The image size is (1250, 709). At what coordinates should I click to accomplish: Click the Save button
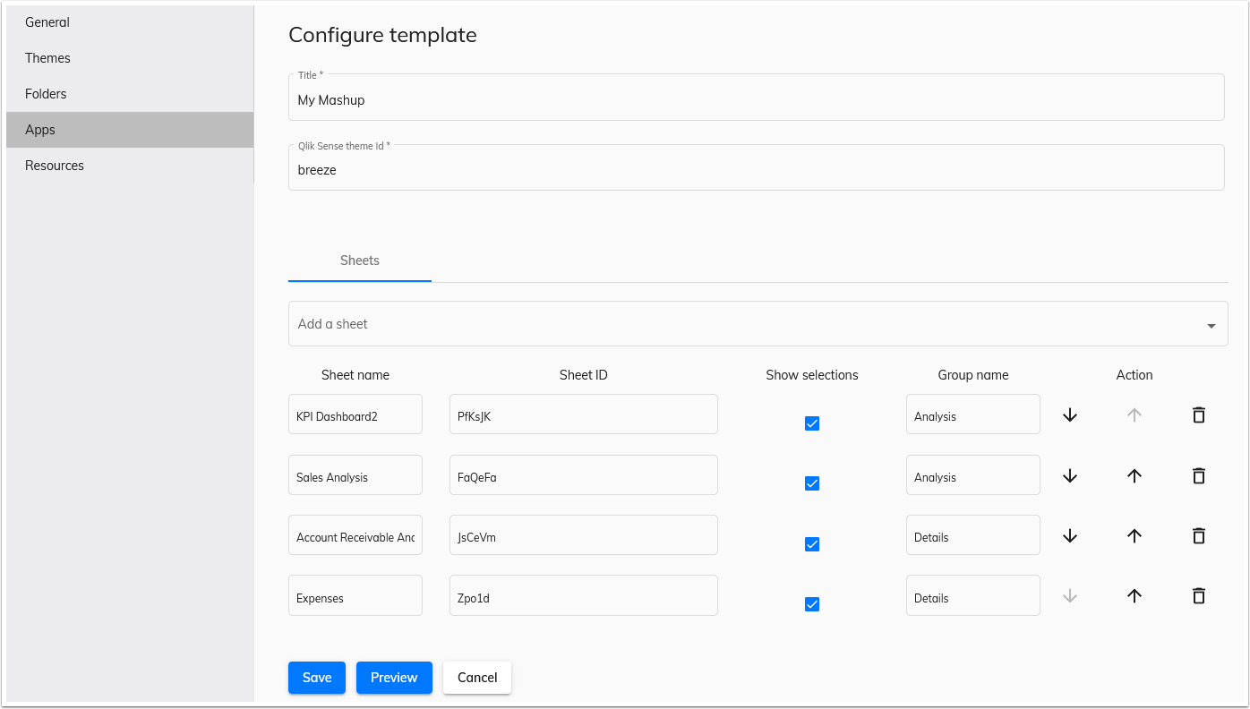click(316, 678)
